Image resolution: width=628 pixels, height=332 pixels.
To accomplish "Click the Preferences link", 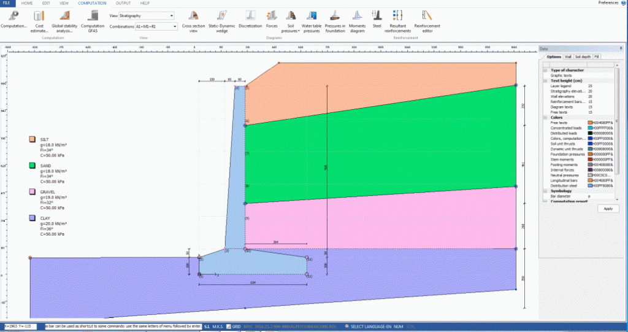I will click(x=609, y=3).
